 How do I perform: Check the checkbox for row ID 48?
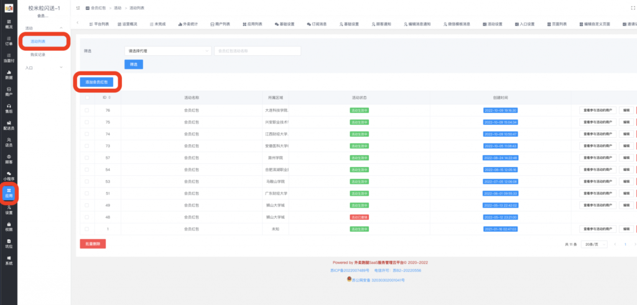coord(86,217)
